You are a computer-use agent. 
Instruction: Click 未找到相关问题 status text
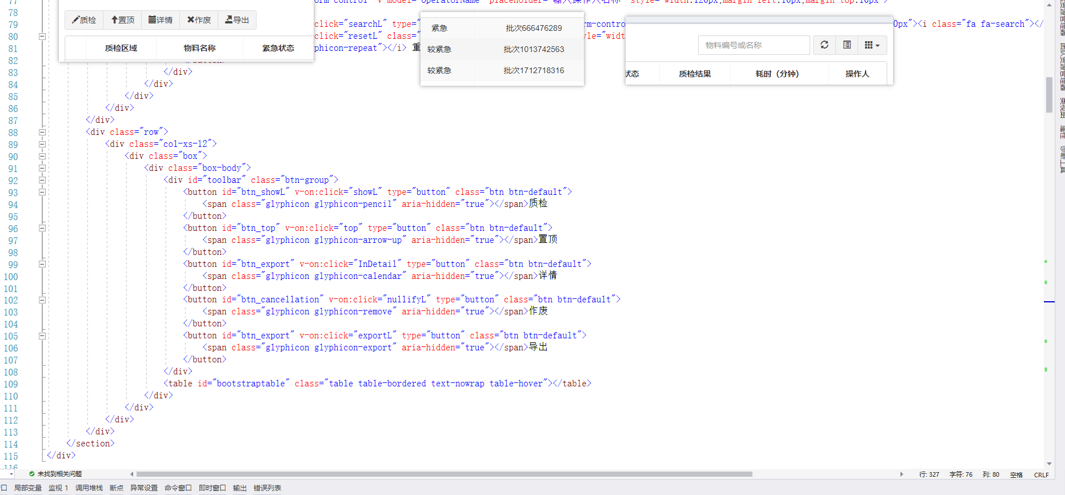click(59, 474)
